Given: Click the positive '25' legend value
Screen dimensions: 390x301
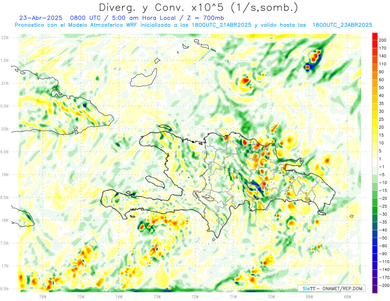Looking at the screenshot, I should tap(382, 119).
